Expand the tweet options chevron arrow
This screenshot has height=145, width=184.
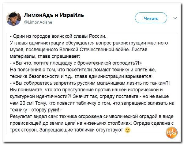(x=175, y=18)
